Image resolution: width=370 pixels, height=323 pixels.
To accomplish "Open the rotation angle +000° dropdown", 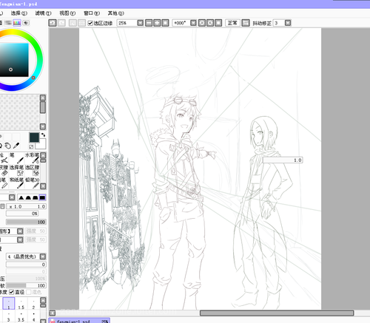I will [x=193, y=23].
